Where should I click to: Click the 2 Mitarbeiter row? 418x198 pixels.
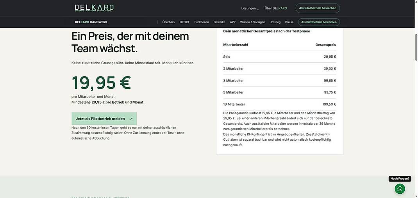279,69
